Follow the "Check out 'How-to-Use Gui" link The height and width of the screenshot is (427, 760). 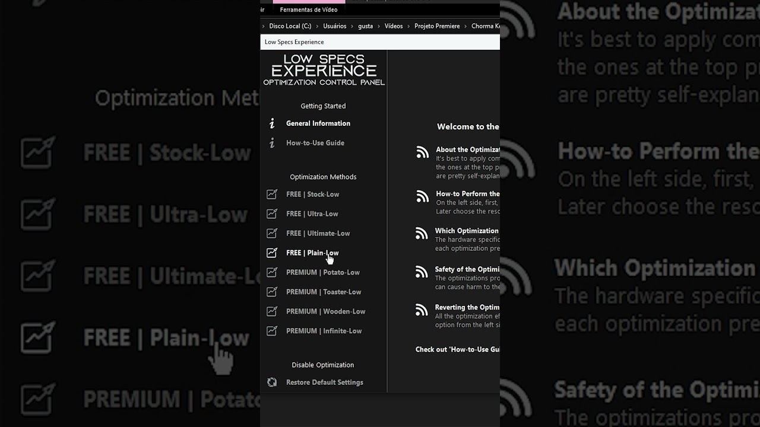click(457, 349)
